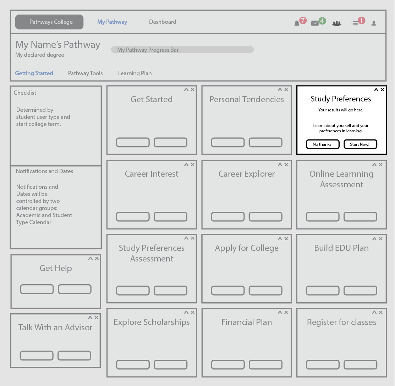The image size is (395, 386).
Task: Open the checklist tasks icon with badge
Action: pyautogui.click(x=355, y=23)
